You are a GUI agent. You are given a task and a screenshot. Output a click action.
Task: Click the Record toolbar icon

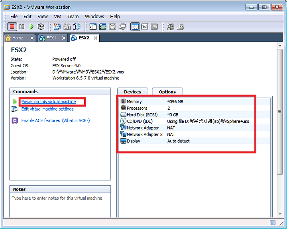(171, 27)
